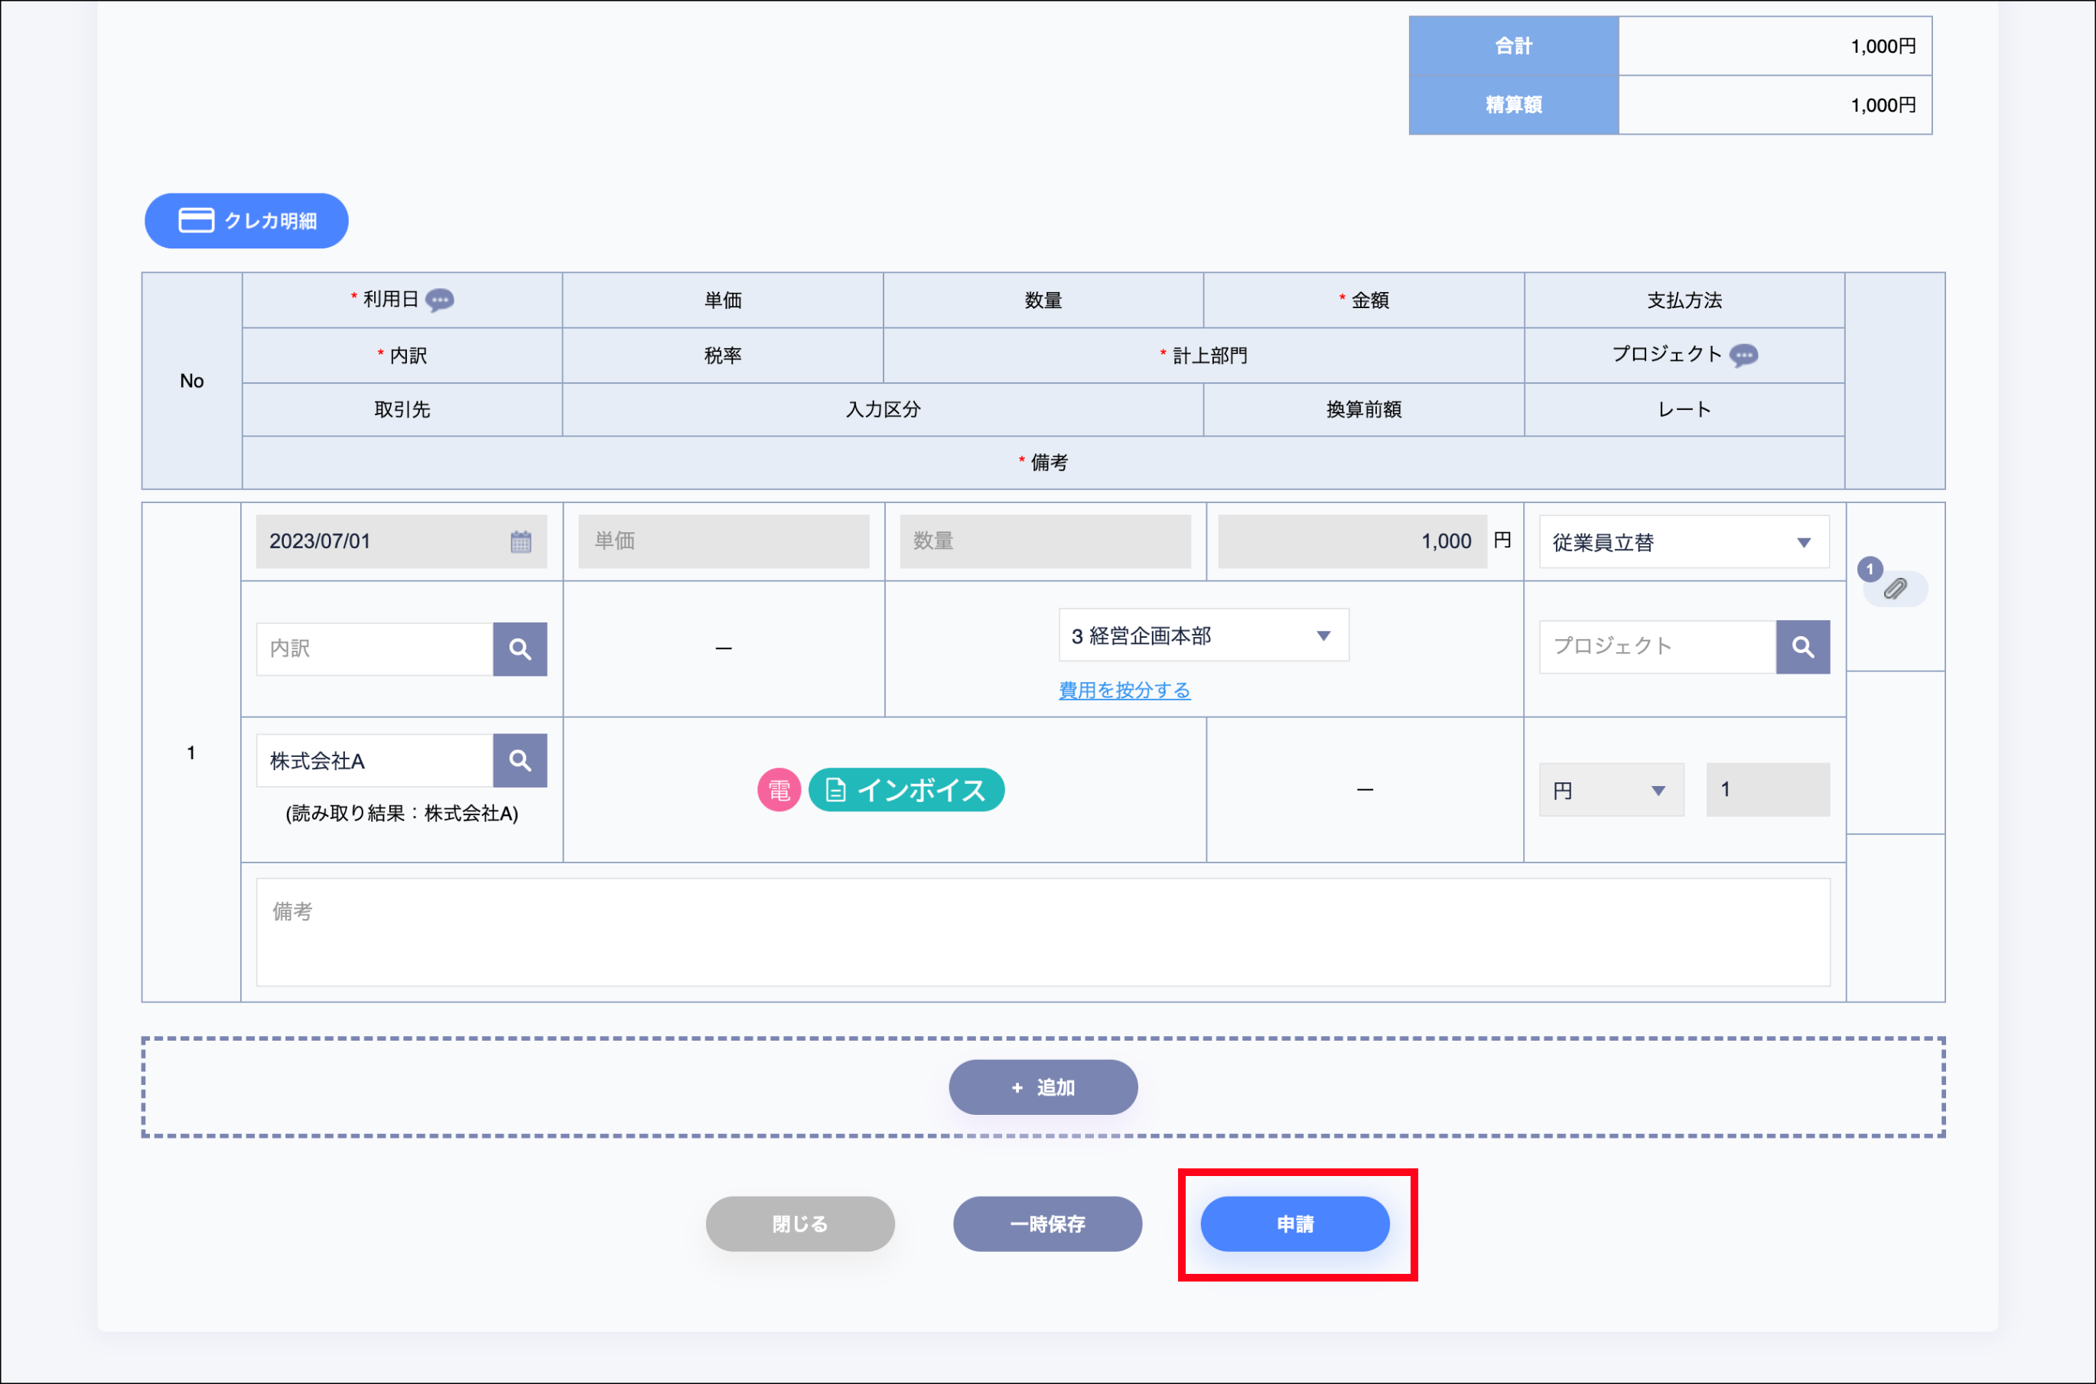The image size is (2096, 1384).
Task: Click the クレカ明細 button
Action: (246, 221)
